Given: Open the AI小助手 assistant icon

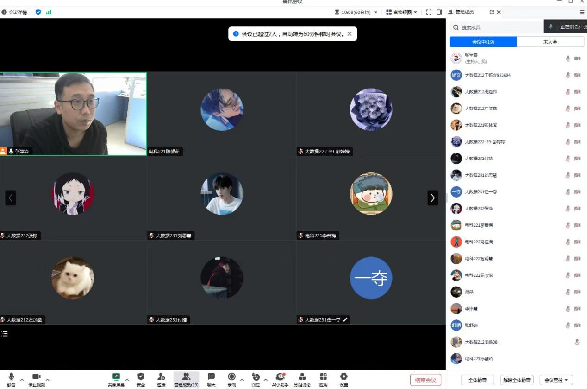Looking at the screenshot, I should (280, 377).
